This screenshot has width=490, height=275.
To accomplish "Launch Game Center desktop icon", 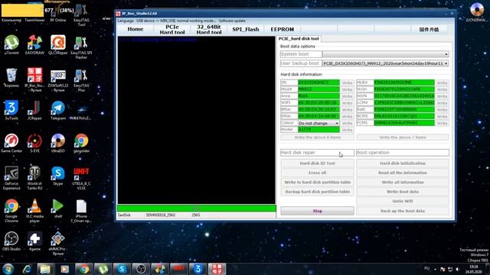I will click(11, 143).
